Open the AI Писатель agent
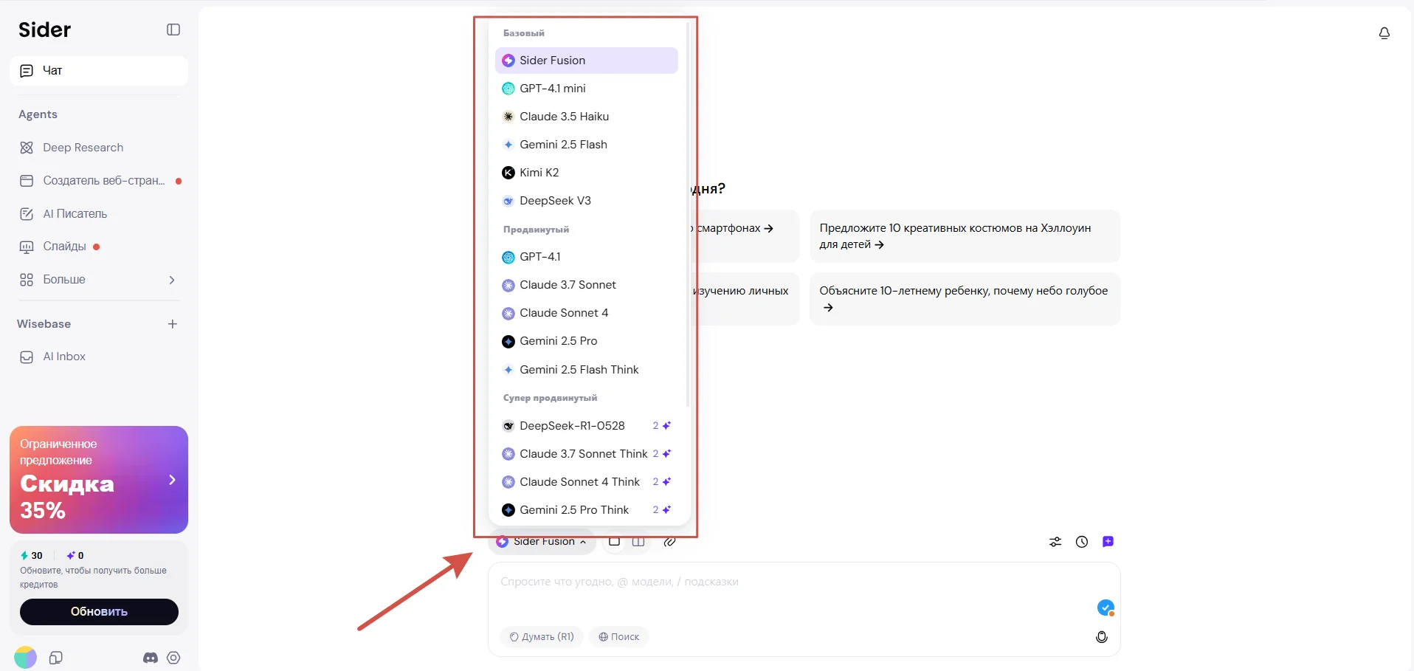Viewport: 1414px width, 671px height. [x=99, y=214]
